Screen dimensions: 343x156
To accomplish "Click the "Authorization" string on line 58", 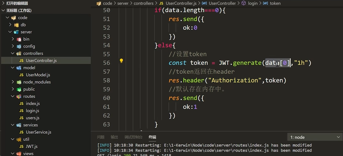I will click(235, 80).
